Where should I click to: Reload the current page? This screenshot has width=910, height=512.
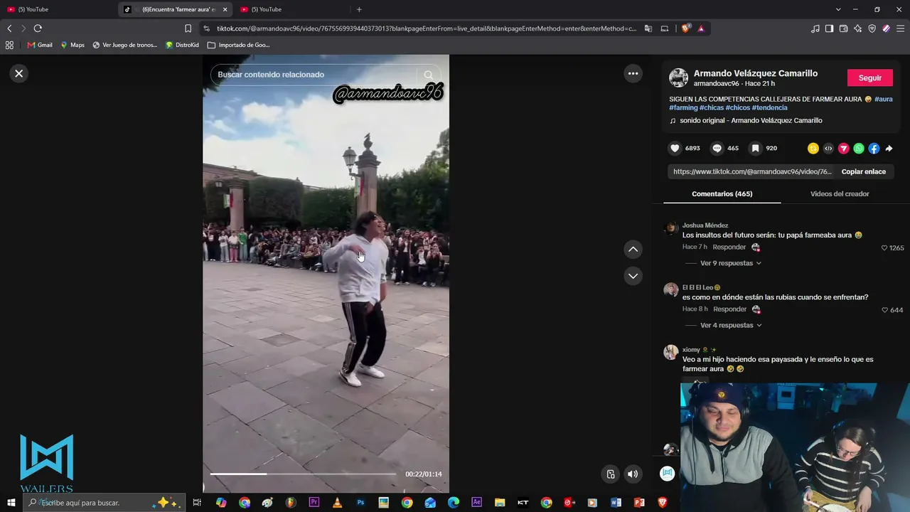pyautogui.click(x=38, y=28)
